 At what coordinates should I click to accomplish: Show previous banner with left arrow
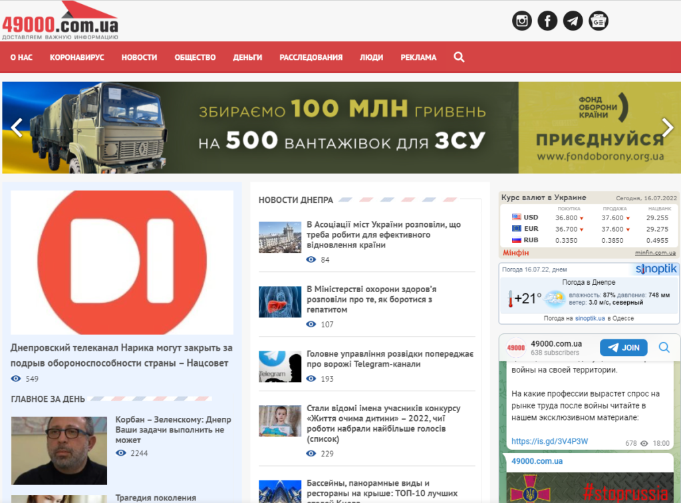pos(17,128)
